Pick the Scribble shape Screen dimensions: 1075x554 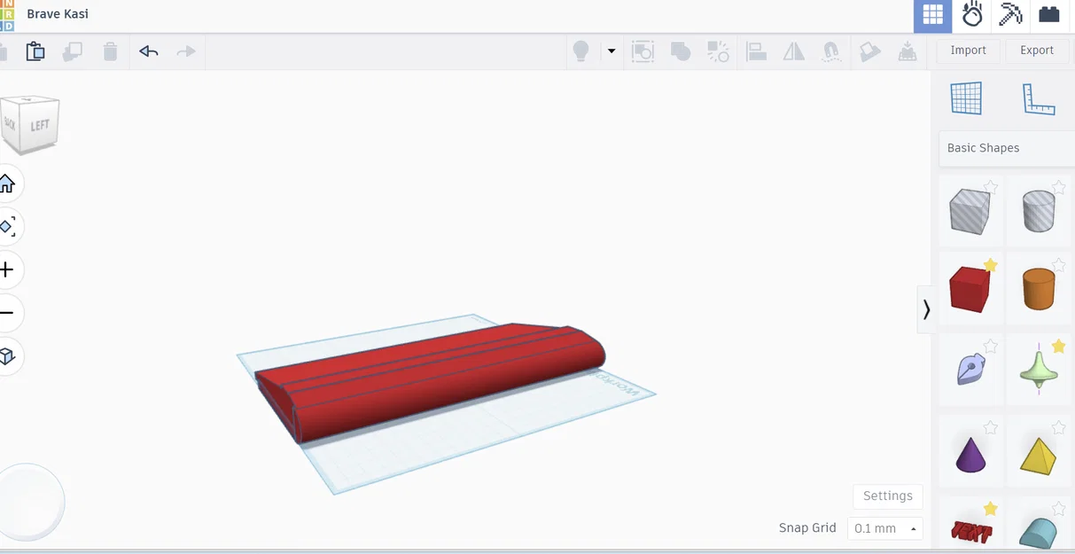pyautogui.click(x=970, y=369)
